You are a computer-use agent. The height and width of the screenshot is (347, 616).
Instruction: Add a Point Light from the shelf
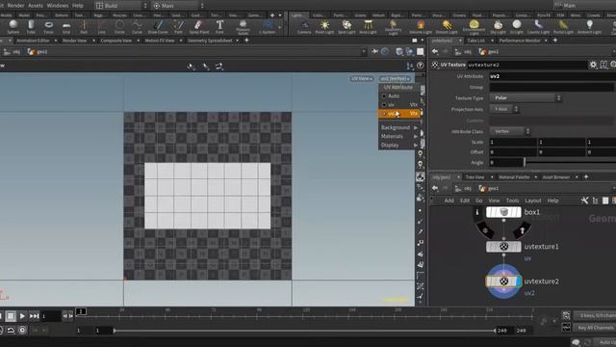click(324, 28)
